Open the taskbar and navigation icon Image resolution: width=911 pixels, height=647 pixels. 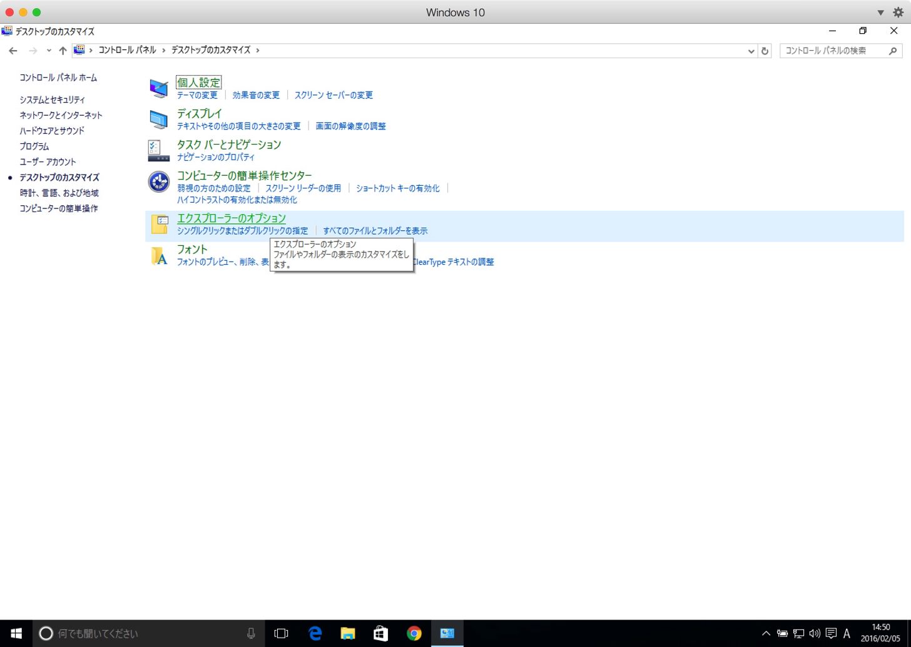[158, 150]
